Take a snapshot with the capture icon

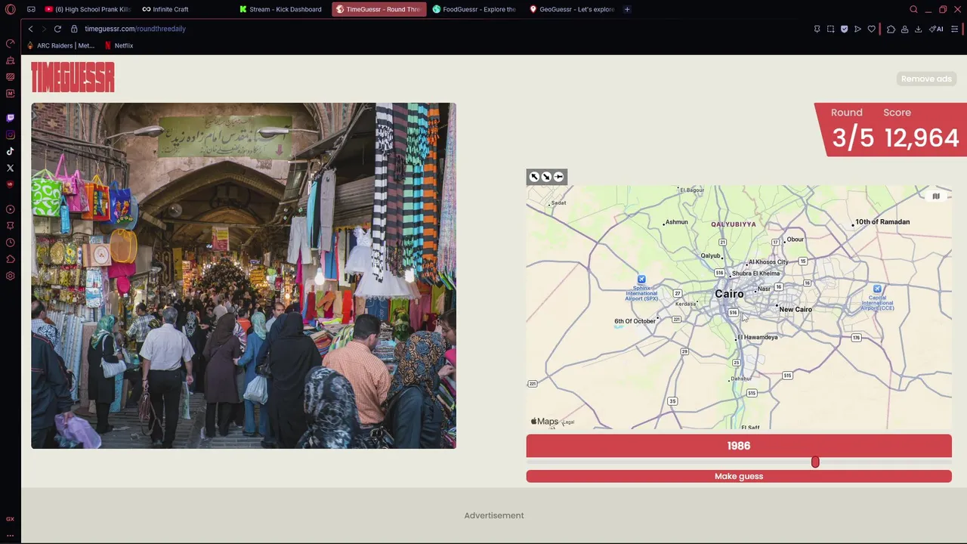click(830, 29)
